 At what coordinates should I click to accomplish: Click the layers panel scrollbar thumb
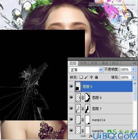135,93
